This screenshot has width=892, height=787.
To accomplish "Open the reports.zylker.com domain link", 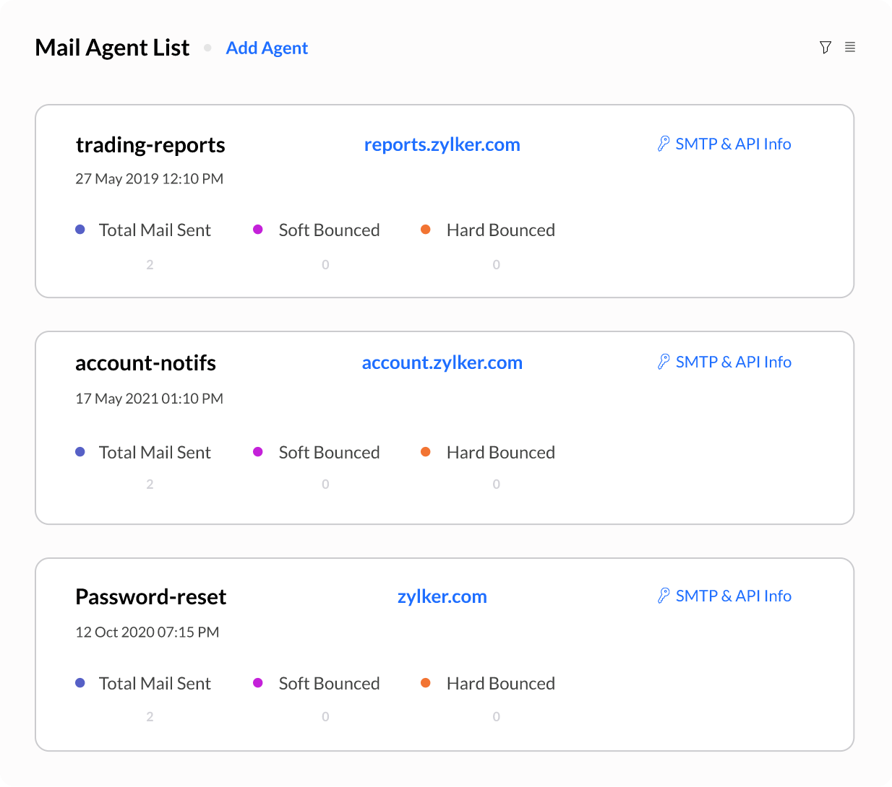I will [x=442, y=144].
